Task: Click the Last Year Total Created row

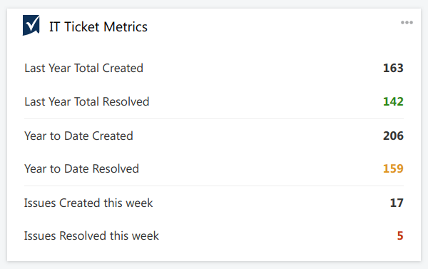Action: click(x=214, y=68)
